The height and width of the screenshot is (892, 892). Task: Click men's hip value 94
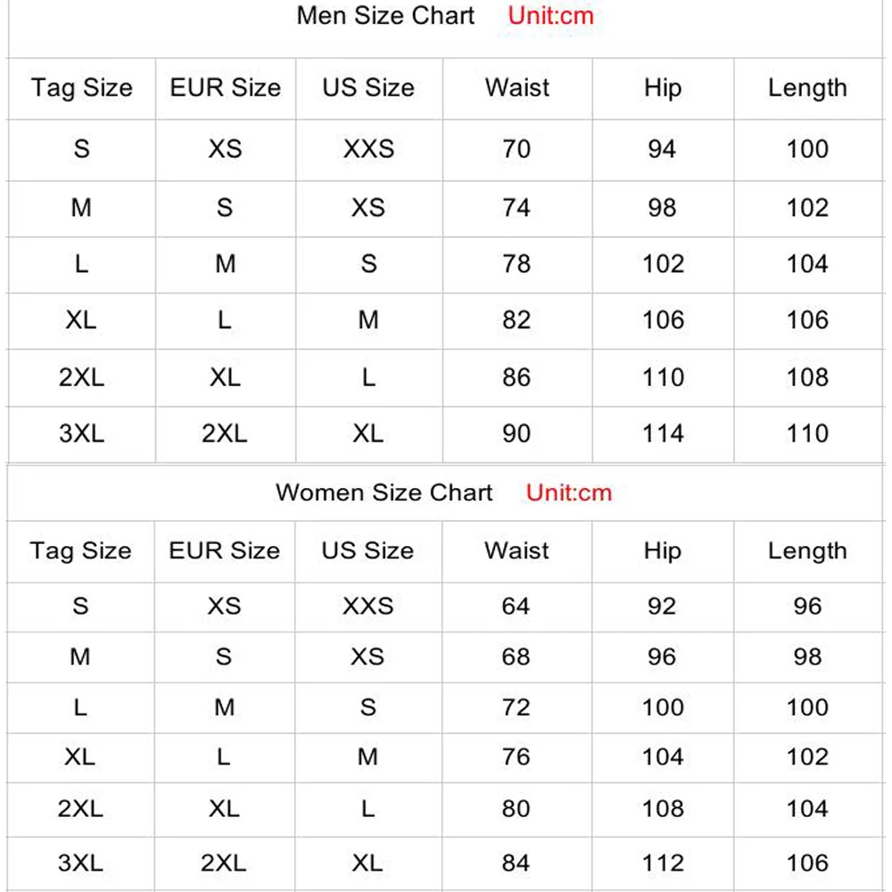click(662, 149)
